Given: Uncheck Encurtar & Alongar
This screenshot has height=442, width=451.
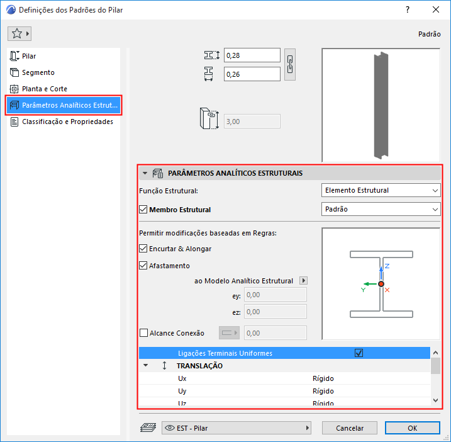Looking at the screenshot, I should click(143, 249).
